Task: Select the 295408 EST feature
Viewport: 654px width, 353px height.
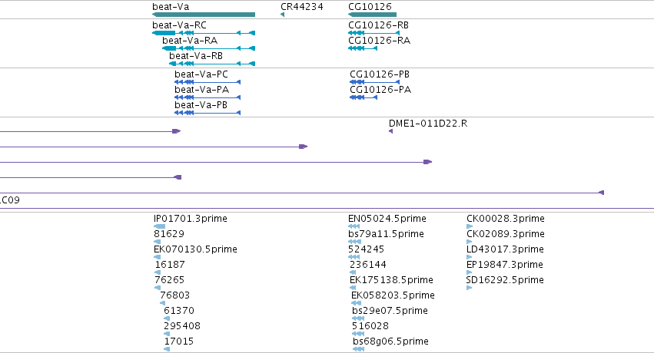Action: pos(167,335)
